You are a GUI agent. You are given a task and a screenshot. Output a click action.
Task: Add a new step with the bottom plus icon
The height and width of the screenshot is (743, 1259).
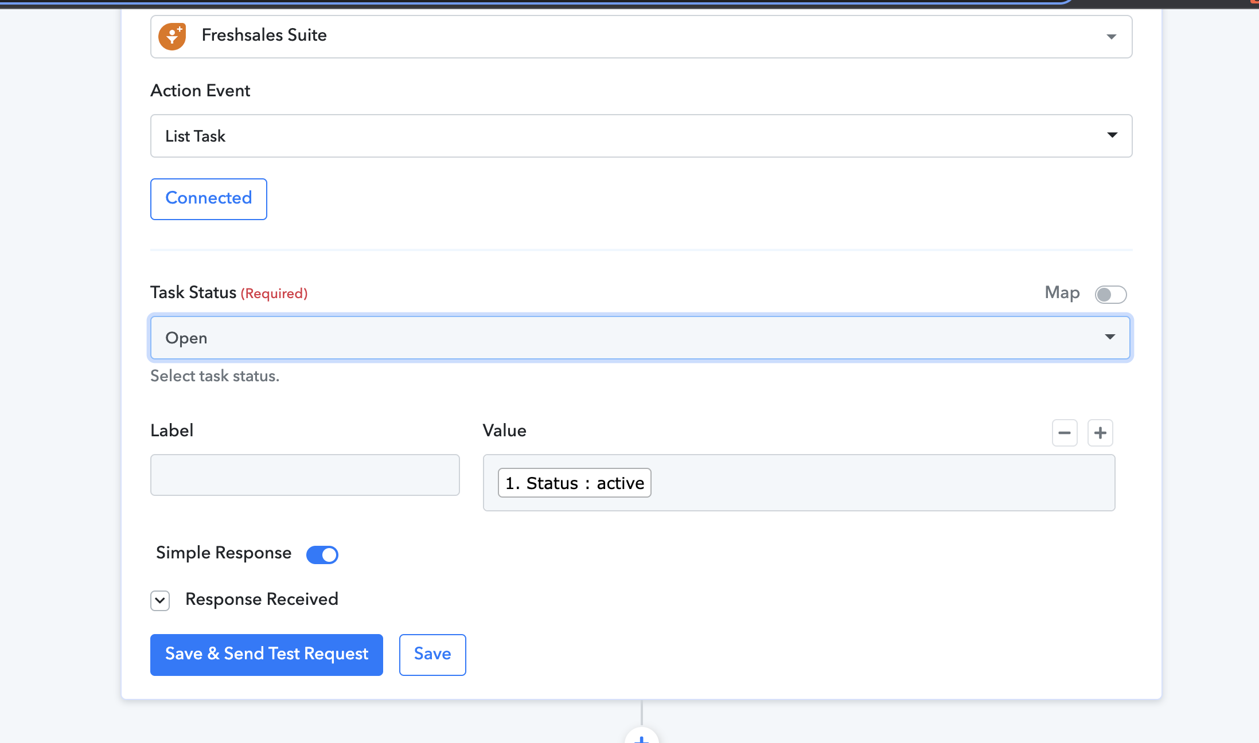click(641, 737)
